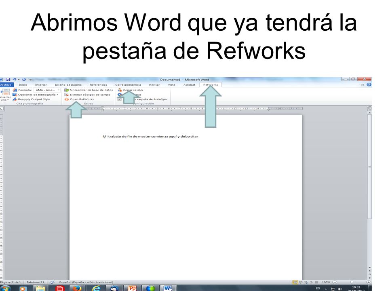Click Cerrar sesión
Screen dimensions: 388x291
pyautogui.click(x=133, y=90)
